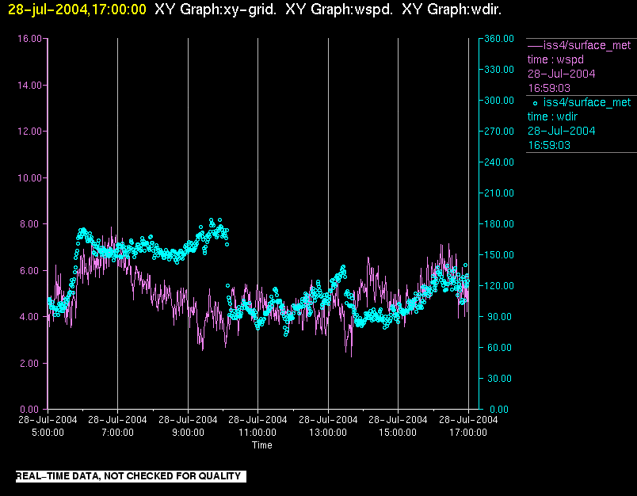The height and width of the screenshot is (496, 637).
Task: Click the time axis label 9:00:00
Action: pyautogui.click(x=188, y=433)
